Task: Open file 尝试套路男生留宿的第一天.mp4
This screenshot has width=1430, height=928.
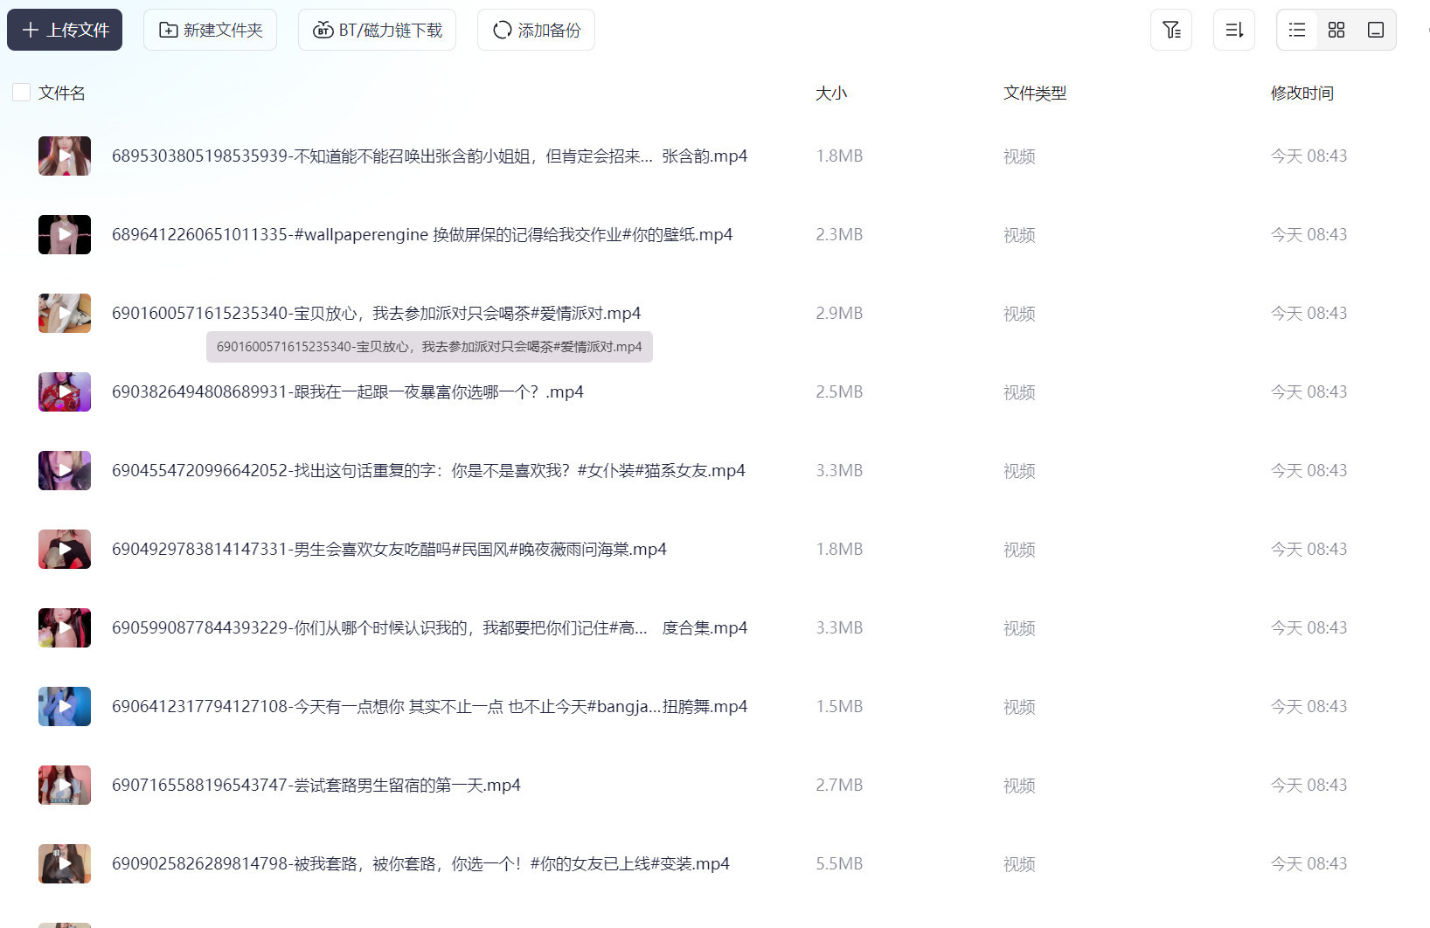Action: pyautogui.click(x=316, y=785)
